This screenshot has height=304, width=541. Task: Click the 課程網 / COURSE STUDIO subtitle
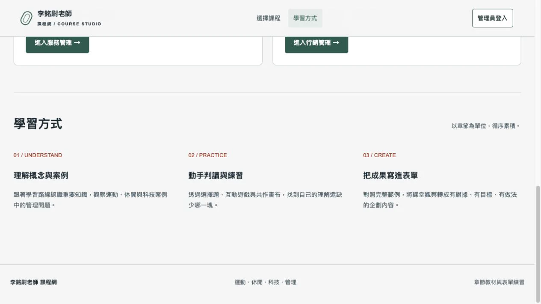[69, 24]
